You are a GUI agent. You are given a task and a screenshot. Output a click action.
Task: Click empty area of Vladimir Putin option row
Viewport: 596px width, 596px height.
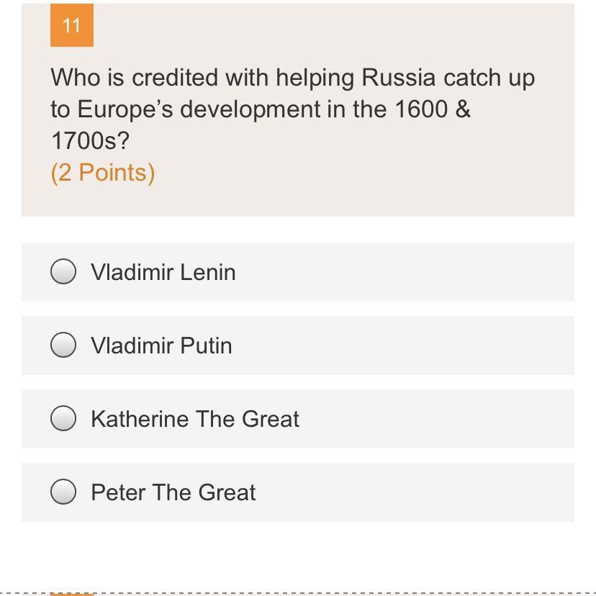(403, 346)
